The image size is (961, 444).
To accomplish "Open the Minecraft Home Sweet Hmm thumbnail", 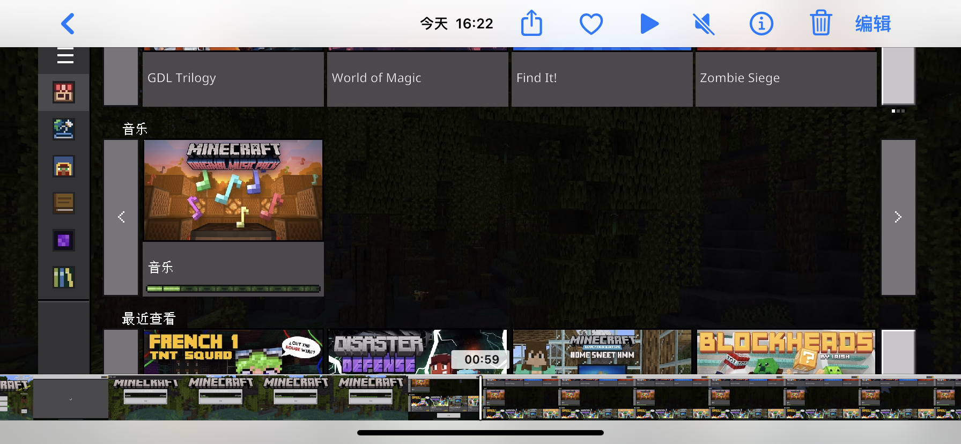I will [602, 352].
